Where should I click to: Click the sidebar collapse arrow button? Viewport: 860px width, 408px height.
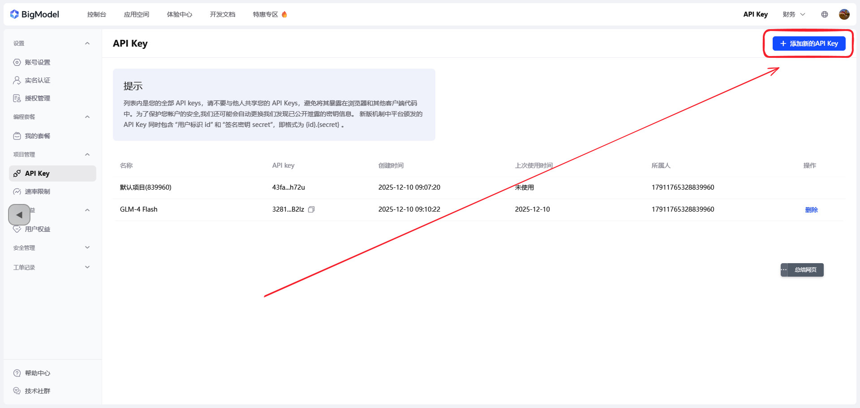tap(19, 215)
